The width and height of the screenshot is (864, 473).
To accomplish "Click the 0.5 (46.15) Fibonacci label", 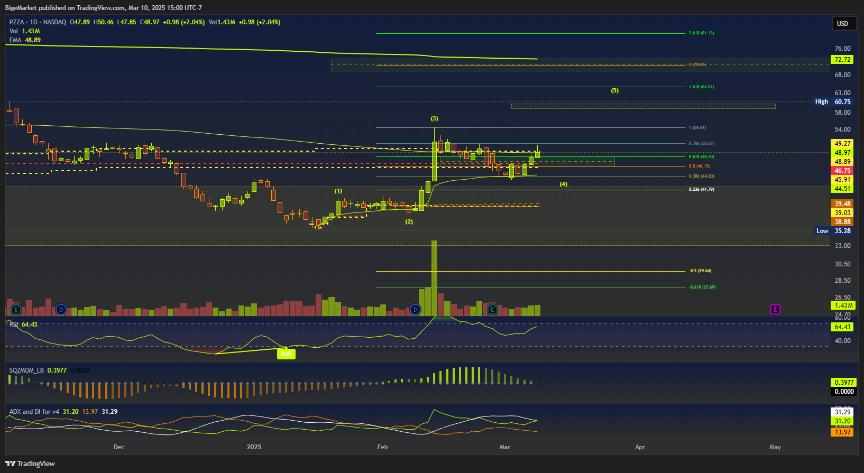I will [699, 166].
